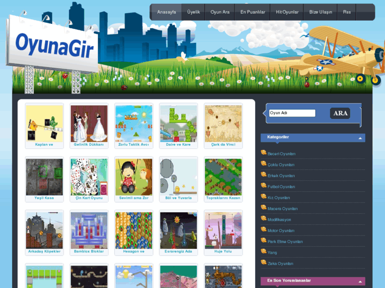
Task: Open Kız Oyunları category link
Action: pyautogui.click(x=279, y=198)
